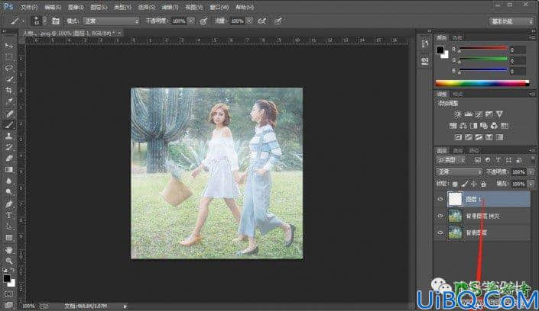This screenshot has width=539, height=311.
Task: Select the Blur tool
Action: click(9, 181)
